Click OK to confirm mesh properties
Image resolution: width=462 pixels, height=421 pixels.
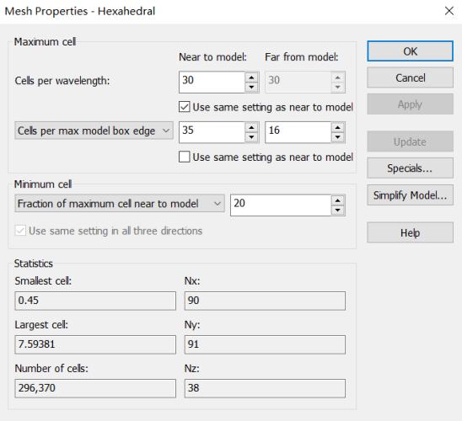click(410, 51)
